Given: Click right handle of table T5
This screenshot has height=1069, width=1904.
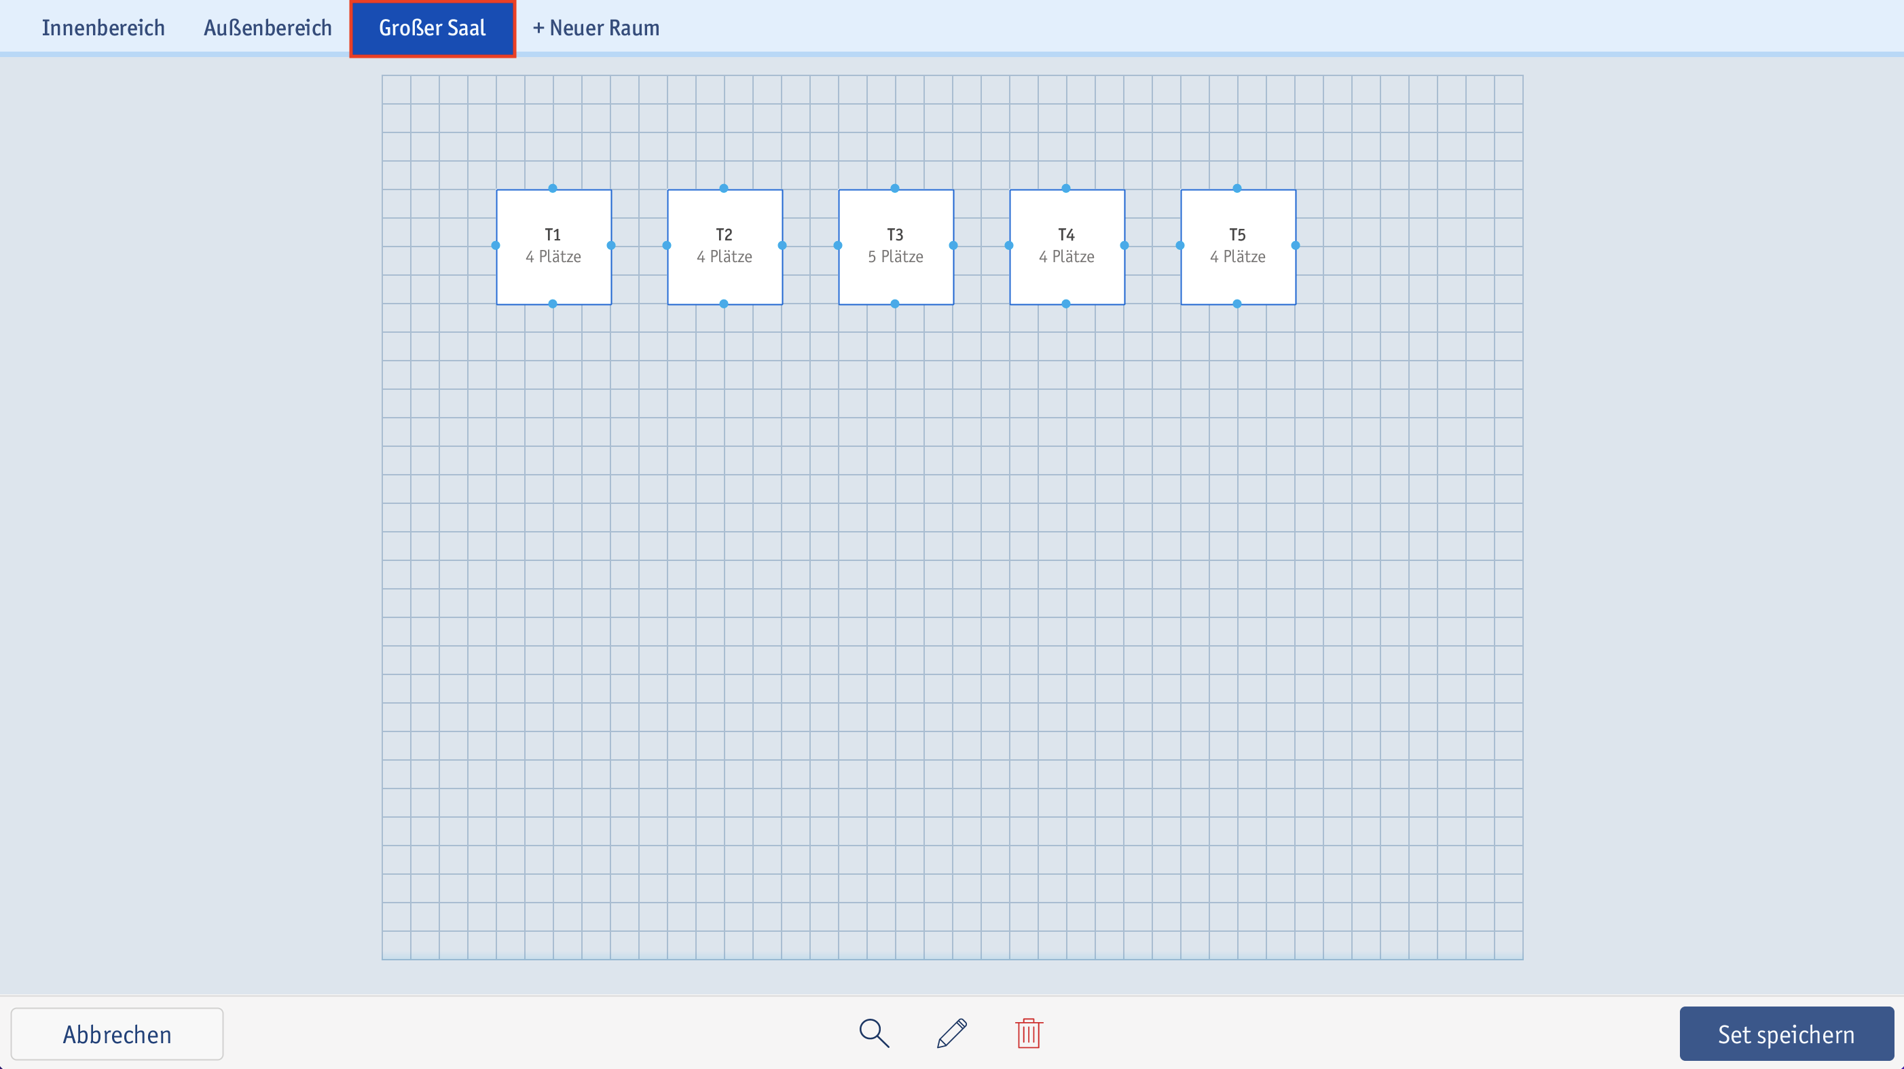Looking at the screenshot, I should (1296, 245).
